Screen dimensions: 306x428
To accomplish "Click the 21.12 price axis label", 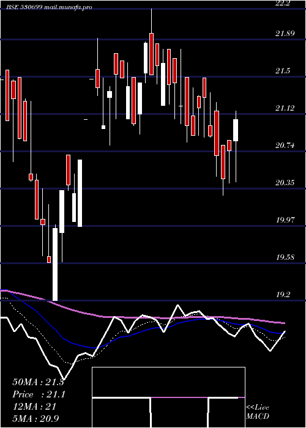I will 285,108.
